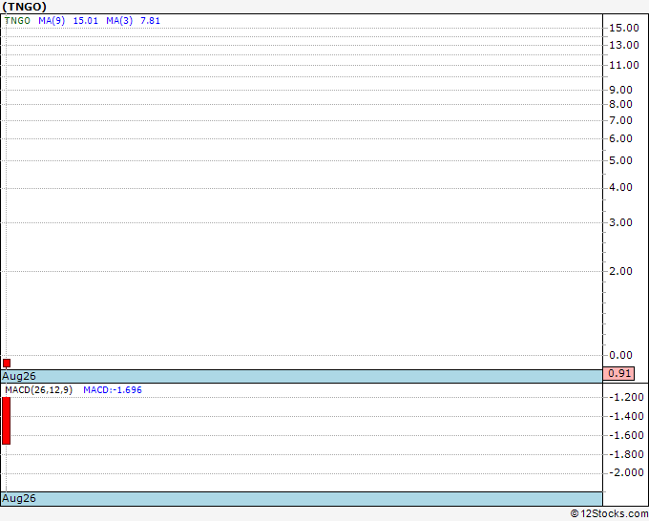Click the 0.00 price axis label
649x521 pixels.
point(621,355)
